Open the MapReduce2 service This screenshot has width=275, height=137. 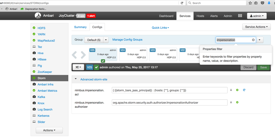pyautogui.click(x=46, y=40)
